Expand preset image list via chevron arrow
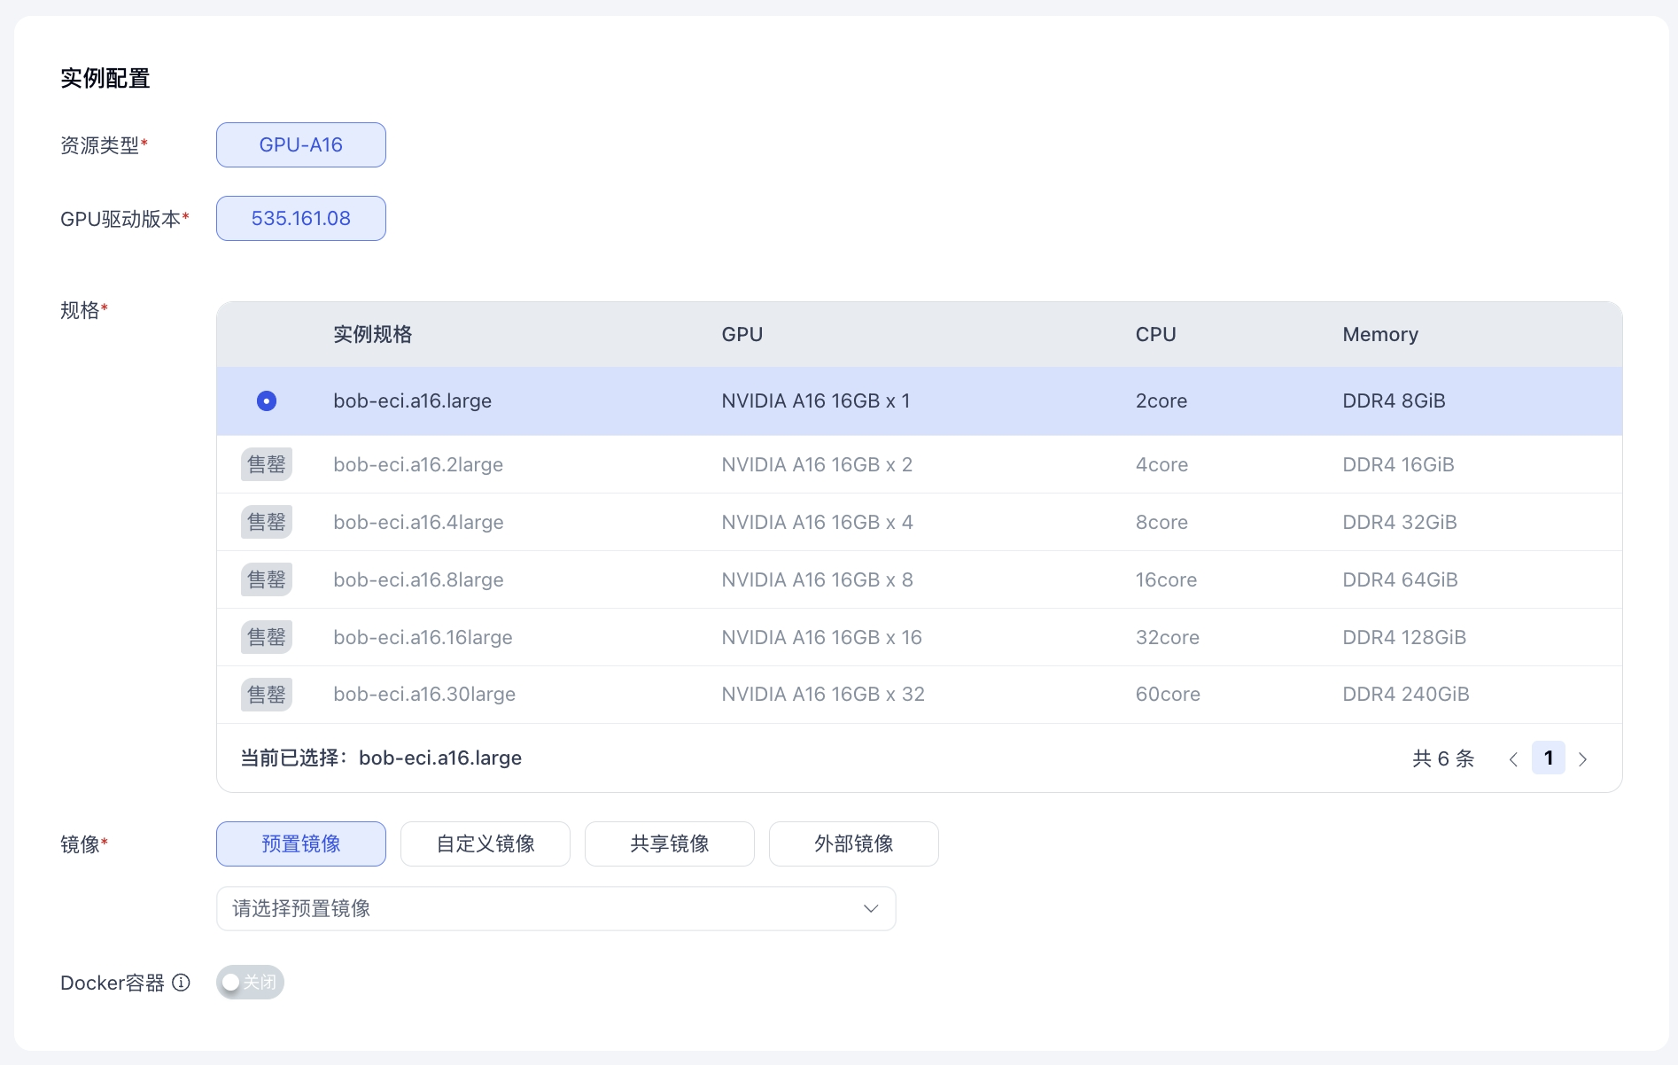The height and width of the screenshot is (1065, 1678). [871, 908]
